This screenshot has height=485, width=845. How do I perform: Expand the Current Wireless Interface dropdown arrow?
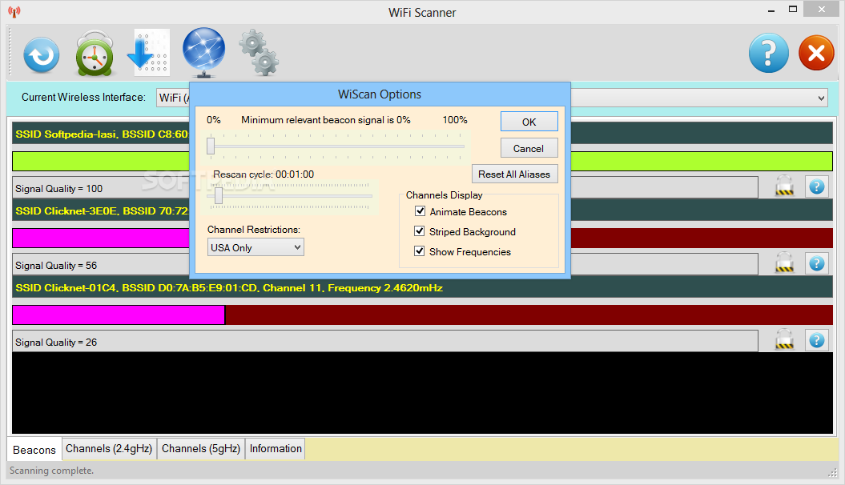[x=821, y=98]
